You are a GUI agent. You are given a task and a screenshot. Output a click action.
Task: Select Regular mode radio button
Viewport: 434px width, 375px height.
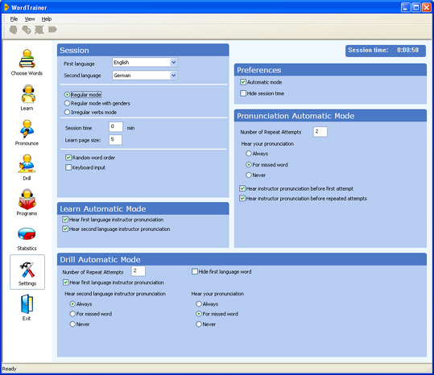pyautogui.click(x=67, y=95)
